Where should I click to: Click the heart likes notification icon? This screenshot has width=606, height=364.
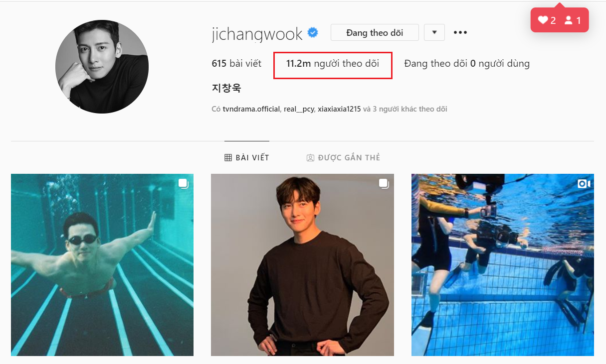click(543, 20)
